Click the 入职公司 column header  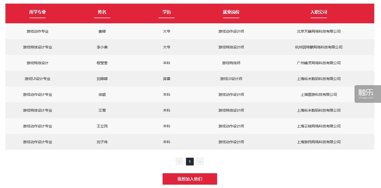pos(319,12)
